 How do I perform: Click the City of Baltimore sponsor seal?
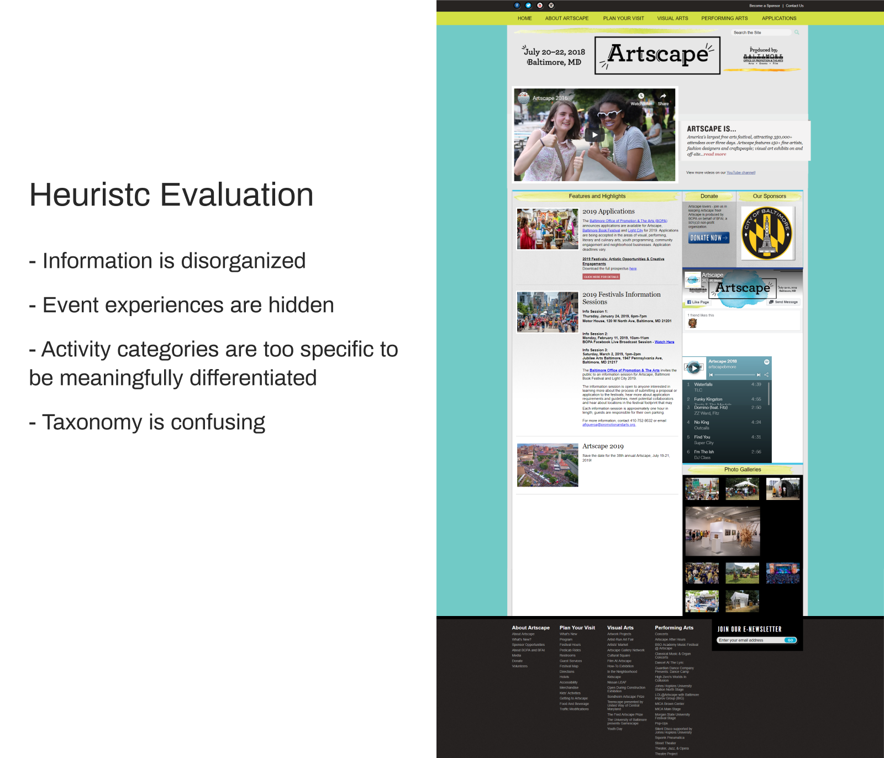coord(766,233)
